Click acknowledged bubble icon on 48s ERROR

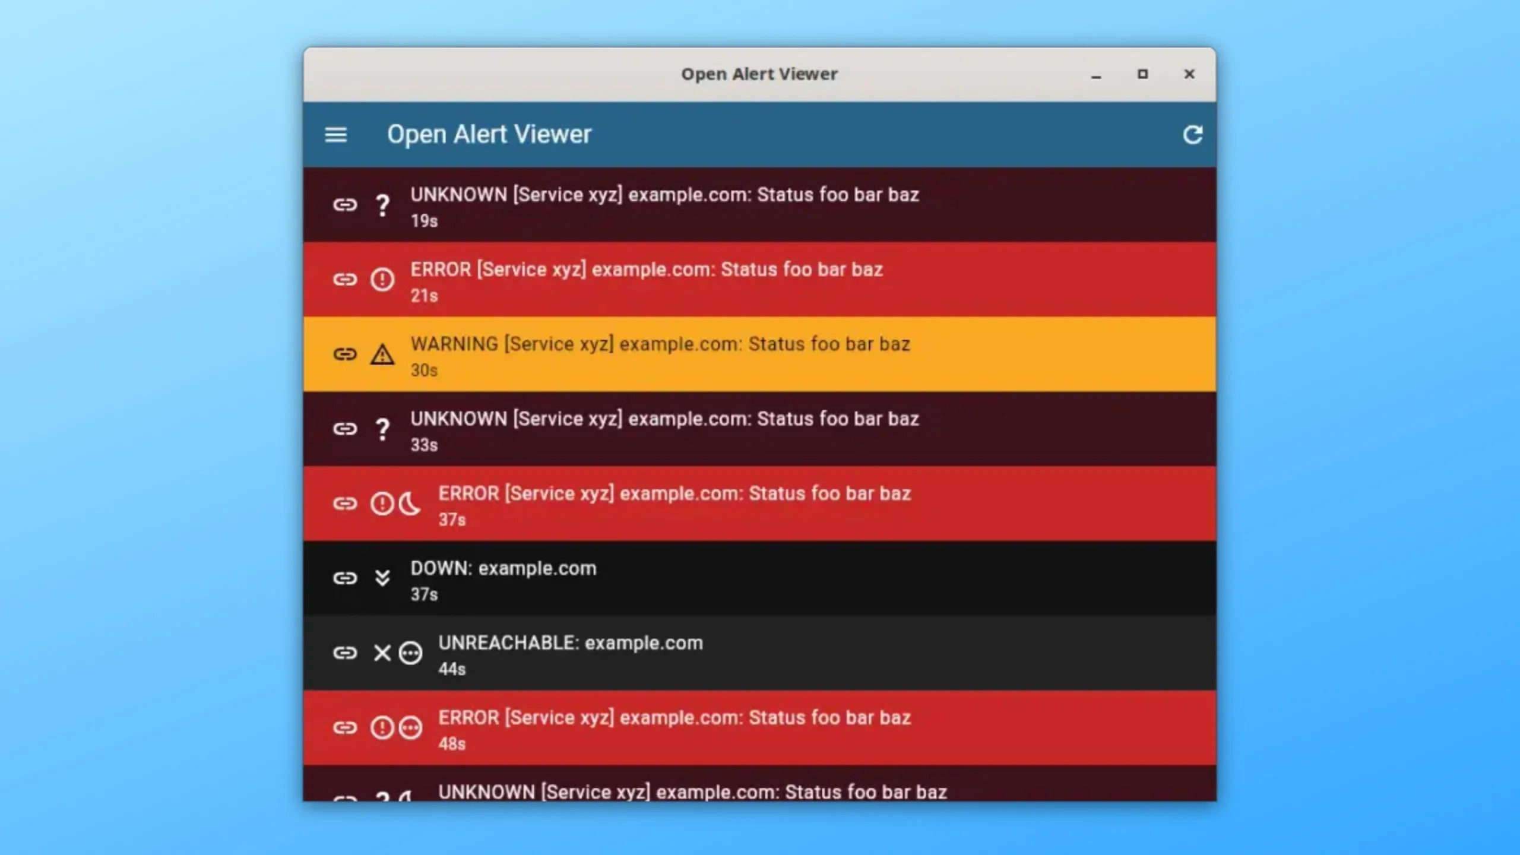pos(410,727)
